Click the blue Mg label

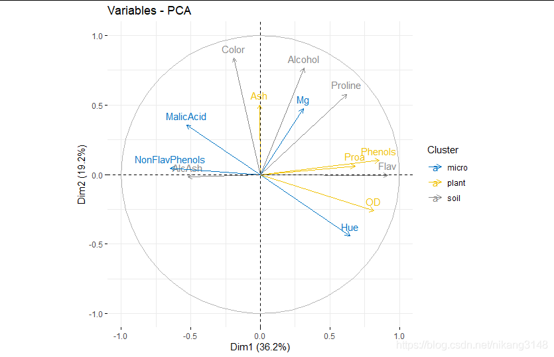[x=303, y=100]
